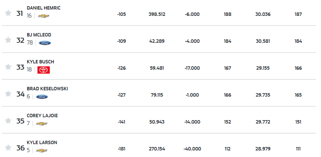321x157 pixels.
Task: Select position number 33 in the standings
Action: point(20,67)
